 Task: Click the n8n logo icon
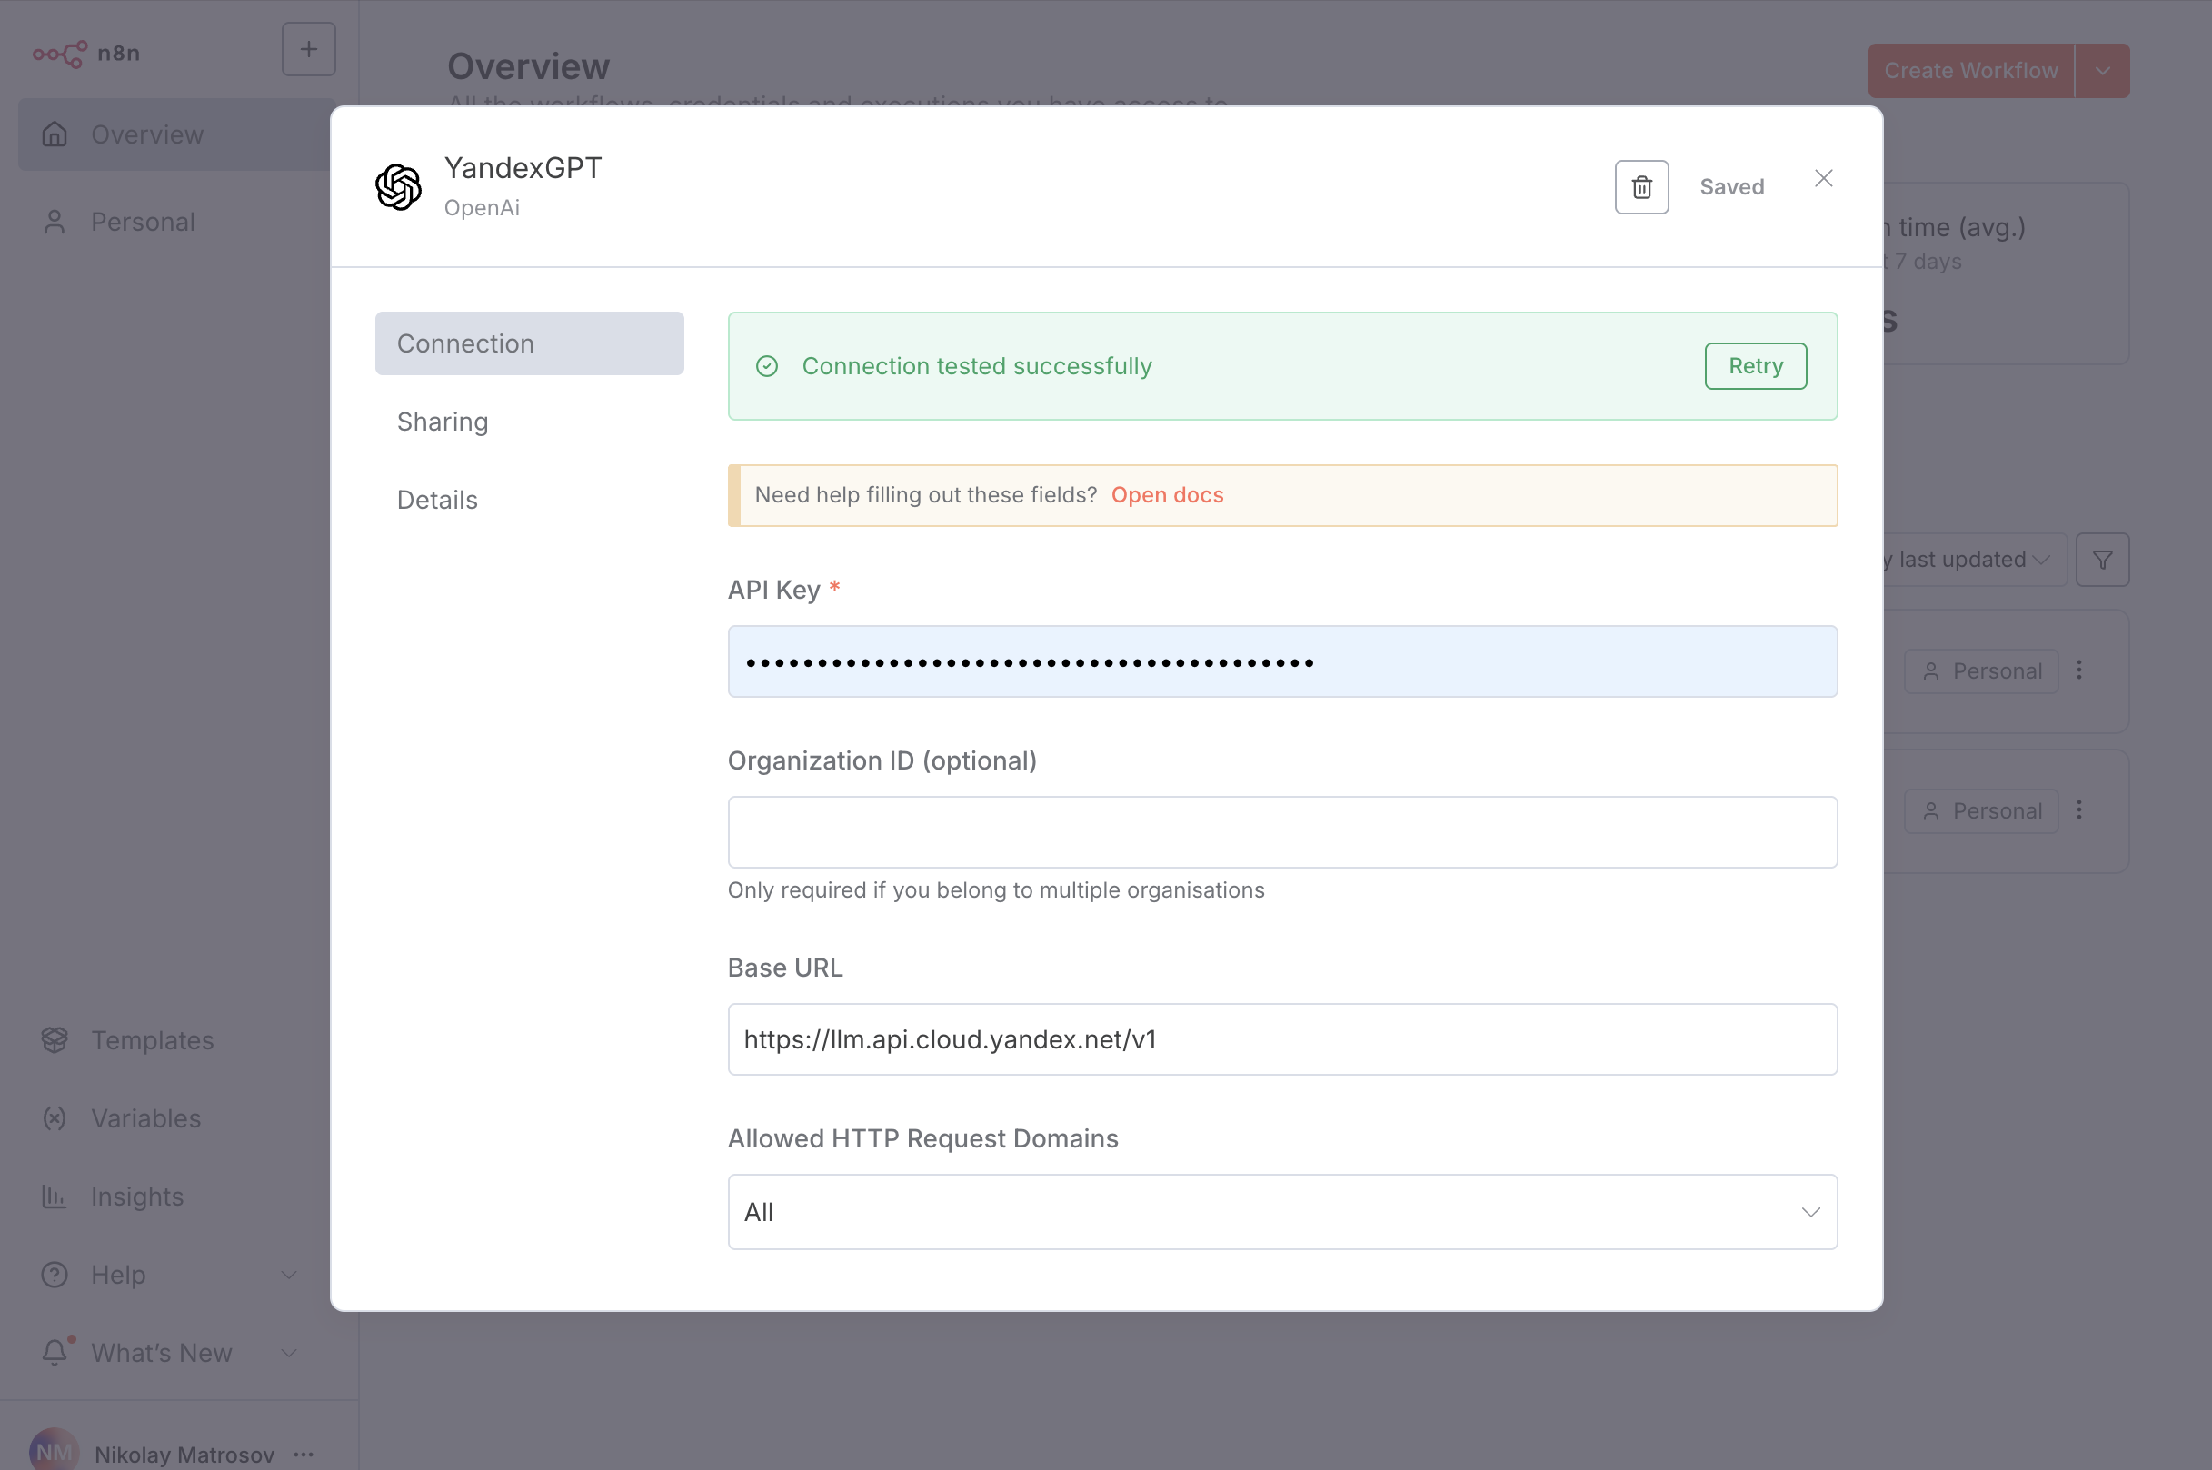[60, 54]
